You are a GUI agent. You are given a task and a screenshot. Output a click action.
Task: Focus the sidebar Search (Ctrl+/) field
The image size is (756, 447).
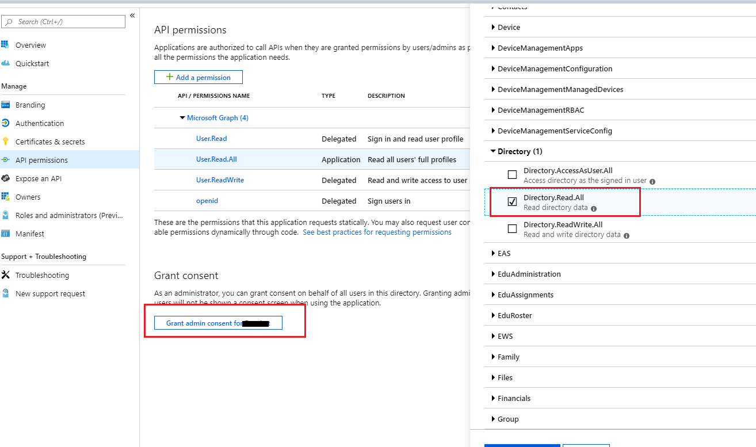(x=63, y=22)
